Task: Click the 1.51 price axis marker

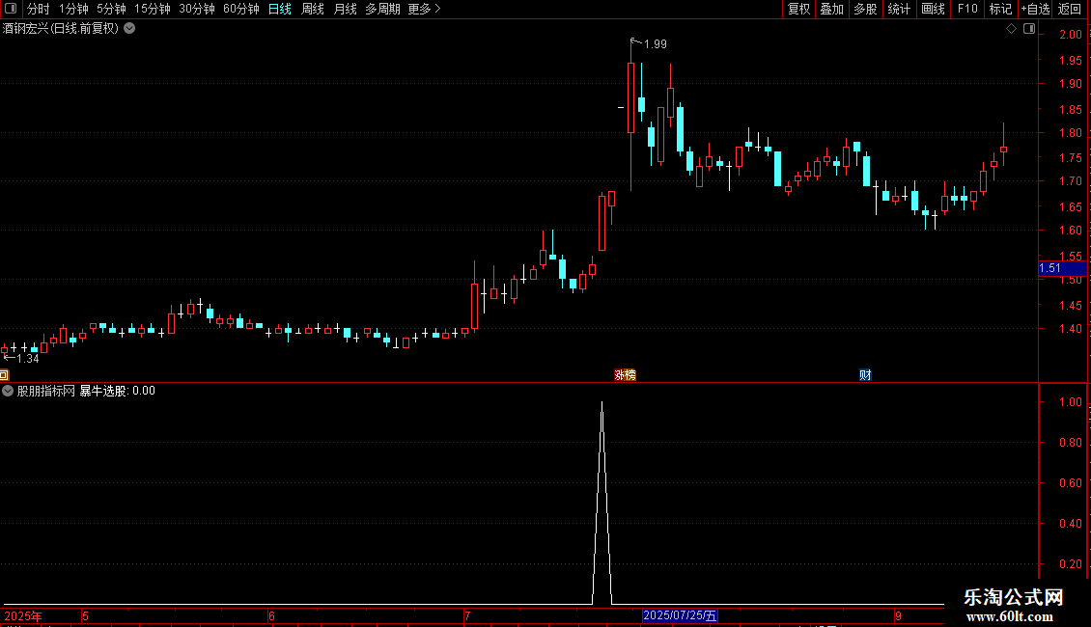Action: coord(1062,268)
